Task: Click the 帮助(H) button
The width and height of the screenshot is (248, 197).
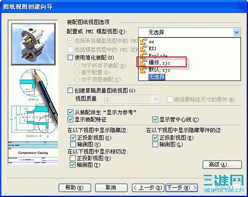Action: (75, 188)
